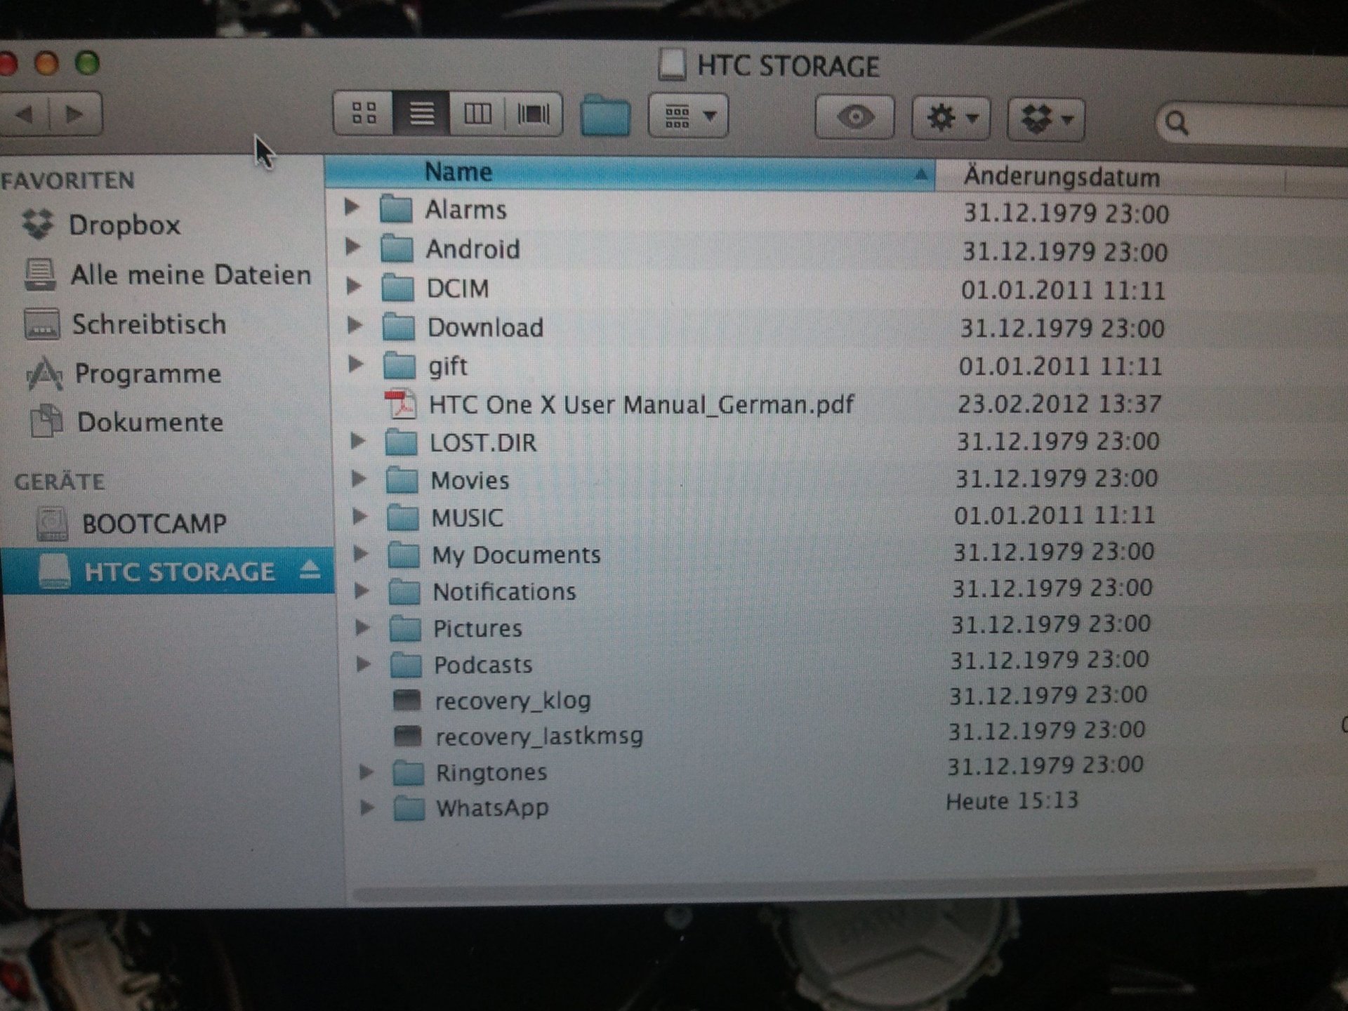
Task: Go forward with the right arrow
Action: click(76, 113)
